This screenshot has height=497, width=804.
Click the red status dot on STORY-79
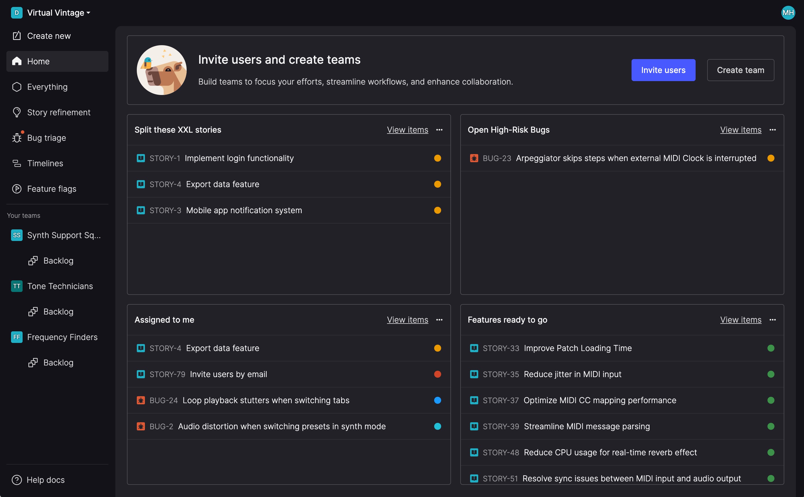click(x=437, y=374)
